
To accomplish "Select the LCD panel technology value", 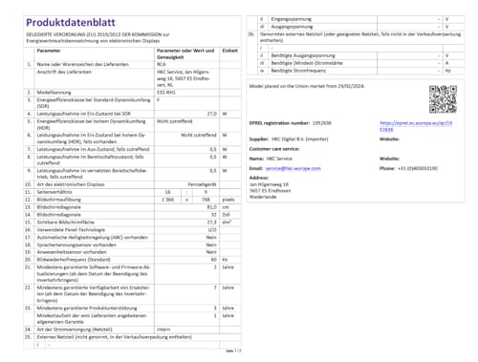I will 212,230.
